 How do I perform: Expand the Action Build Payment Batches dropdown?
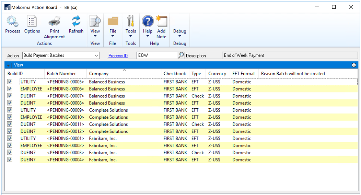click(x=96, y=56)
